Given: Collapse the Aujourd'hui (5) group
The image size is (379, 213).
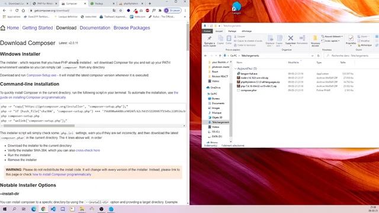Looking at the screenshot, I should [x=236, y=69].
